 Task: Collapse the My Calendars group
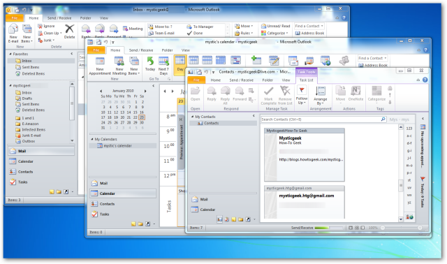tap(92, 139)
